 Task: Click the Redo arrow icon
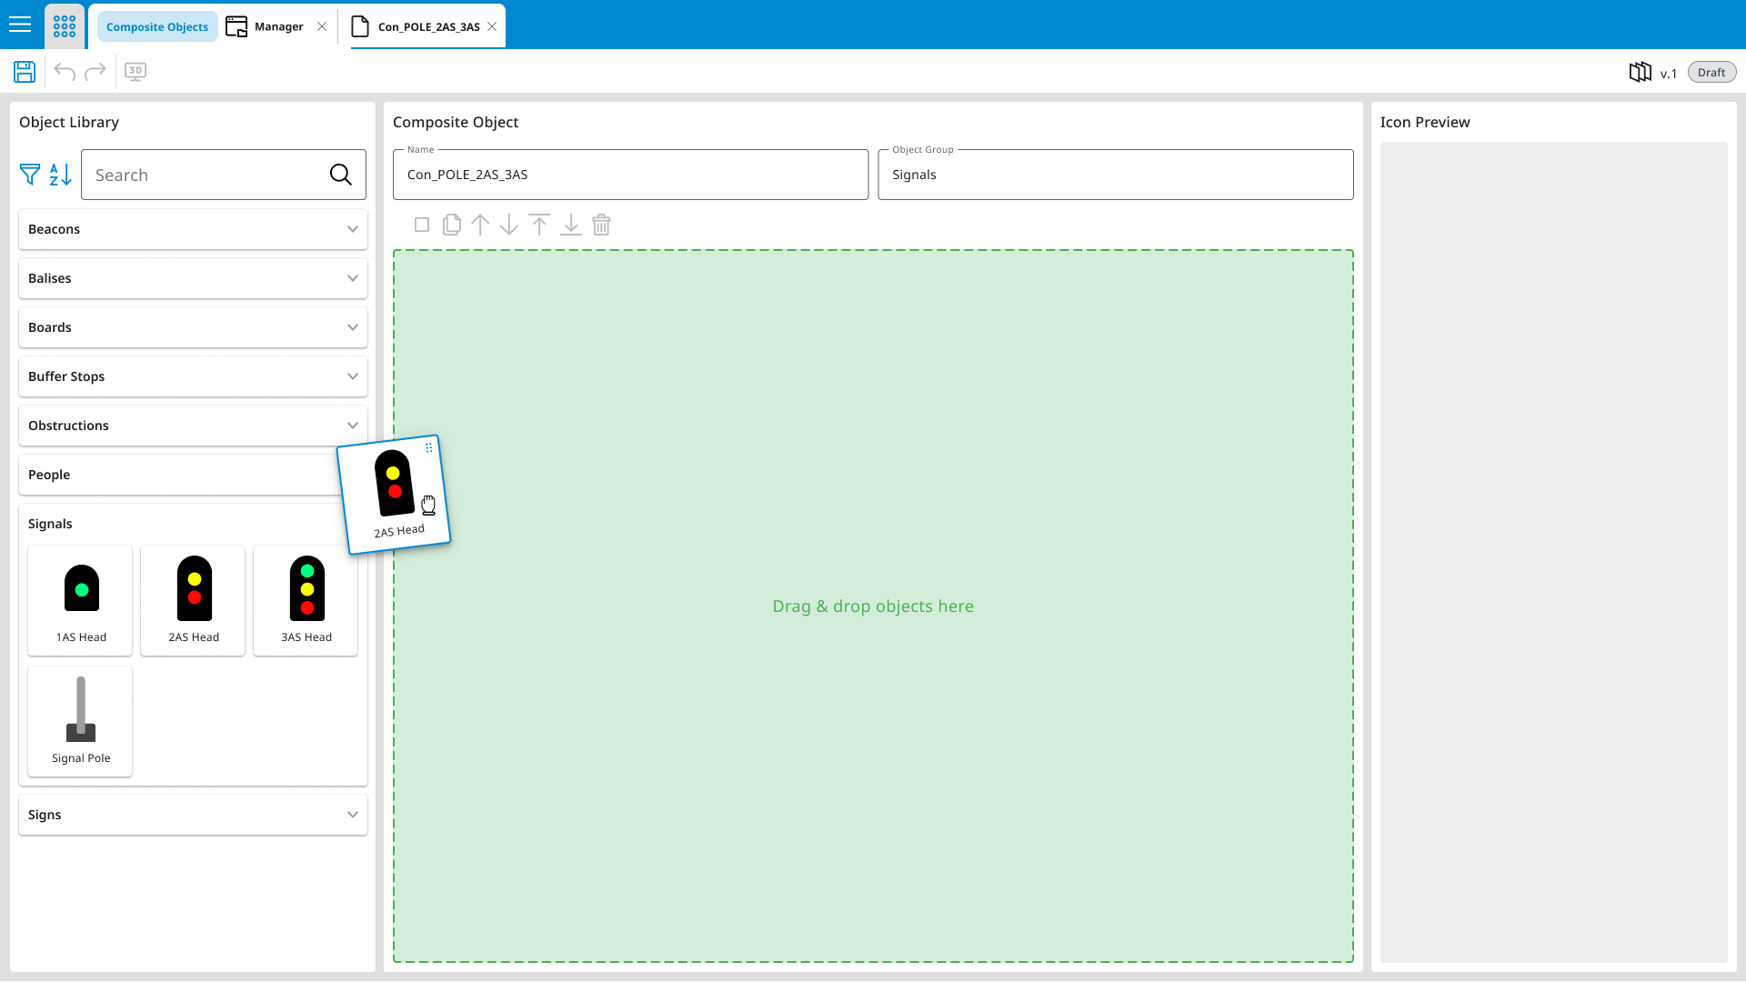click(x=95, y=72)
